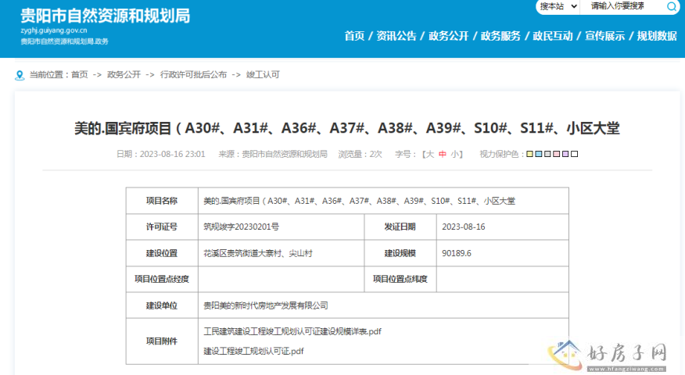Open 政务服务 in the top navigation
Screen dimensions: 685x375
click(500, 36)
